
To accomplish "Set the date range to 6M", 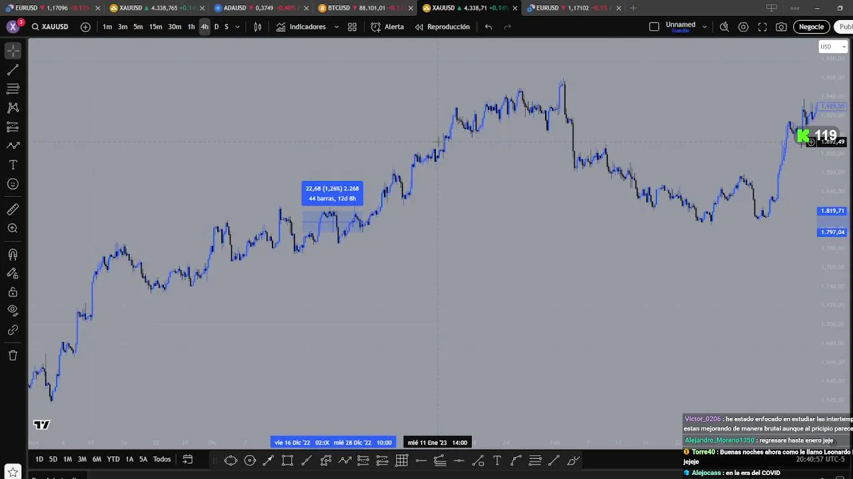I will tap(97, 459).
